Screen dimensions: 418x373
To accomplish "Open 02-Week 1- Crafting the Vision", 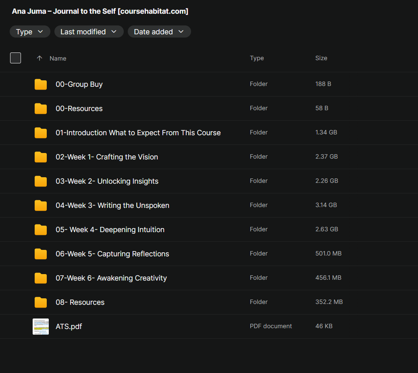I will [x=107, y=157].
